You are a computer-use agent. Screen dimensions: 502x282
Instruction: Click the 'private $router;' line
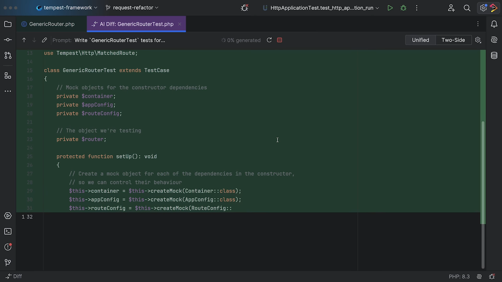coord(81,139)
